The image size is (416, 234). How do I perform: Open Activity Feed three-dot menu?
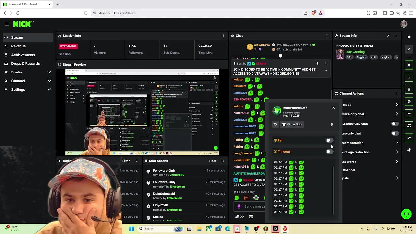tap(136, 161)
